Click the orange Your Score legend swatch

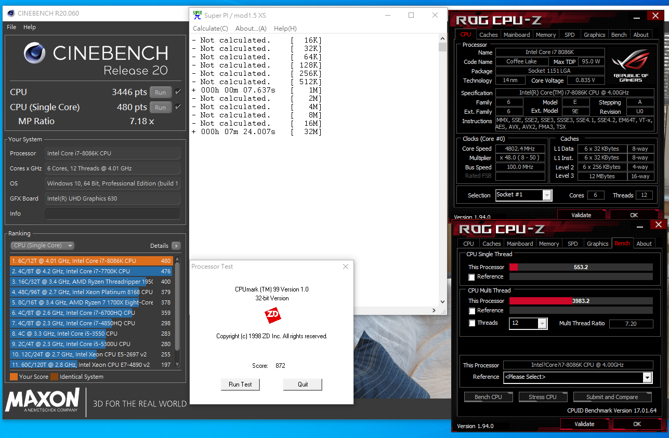pyautogui.click(x=14, y=377)
